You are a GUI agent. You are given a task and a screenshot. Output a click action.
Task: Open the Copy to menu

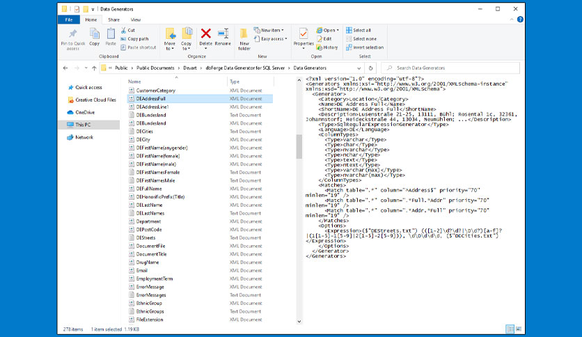tap(186, 39)
